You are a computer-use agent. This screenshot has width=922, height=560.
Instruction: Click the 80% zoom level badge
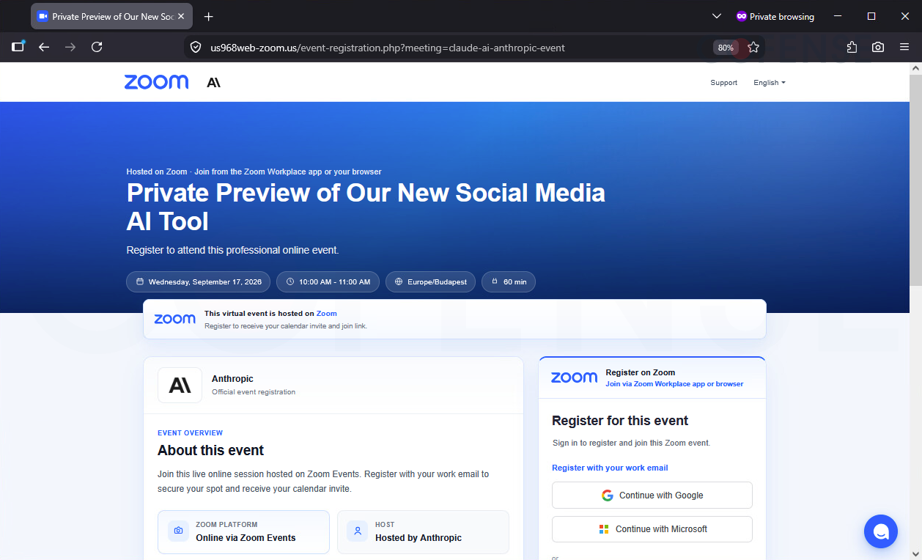tap(726, 48)
